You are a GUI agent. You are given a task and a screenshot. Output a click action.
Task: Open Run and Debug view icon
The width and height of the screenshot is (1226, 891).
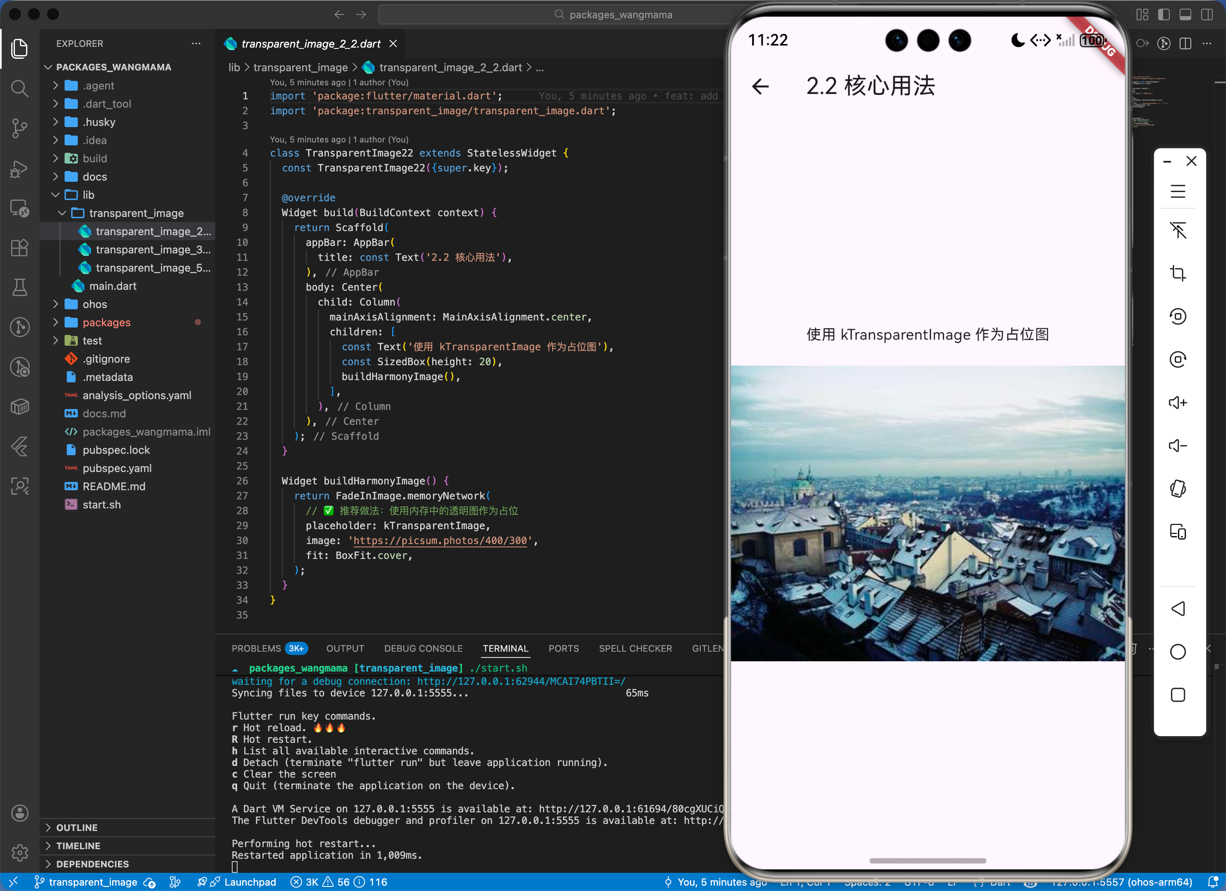(x=19, y=169)
